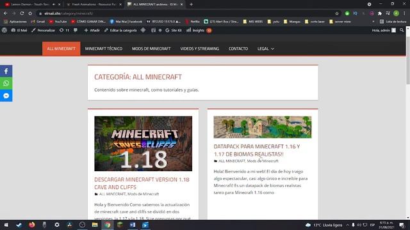
Task: Show hidden system tray icons chevron
Action: point(347,225)
